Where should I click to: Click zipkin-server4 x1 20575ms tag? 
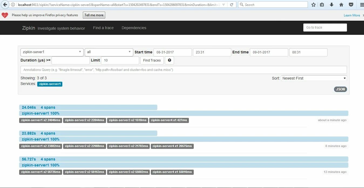point(172,146)
